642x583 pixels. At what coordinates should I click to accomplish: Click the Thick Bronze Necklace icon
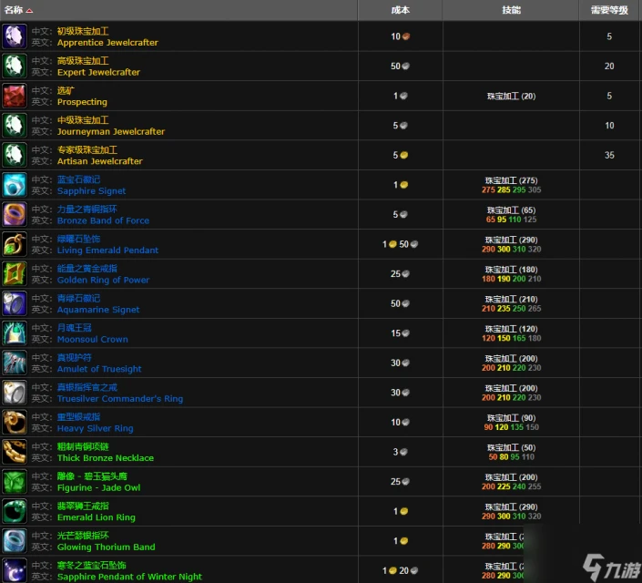(14, 452)
